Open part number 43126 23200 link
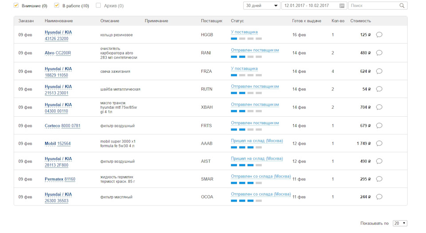The width and height of the screenshot is (426, 233). coord(56,39)
